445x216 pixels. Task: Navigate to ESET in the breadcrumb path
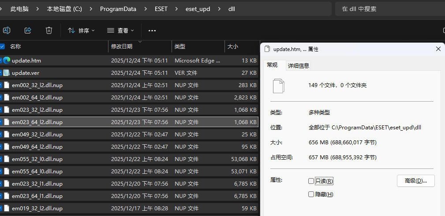161,9
